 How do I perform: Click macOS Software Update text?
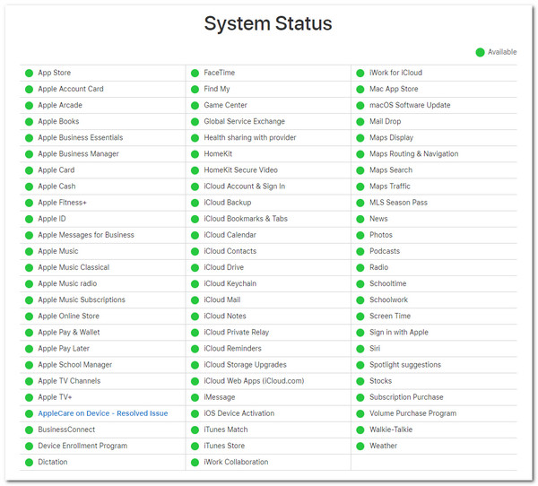(x=410, y=105)
